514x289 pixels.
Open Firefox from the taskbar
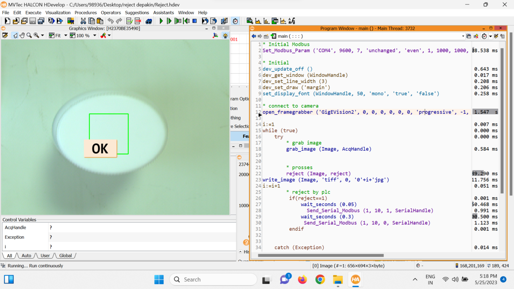303,280
